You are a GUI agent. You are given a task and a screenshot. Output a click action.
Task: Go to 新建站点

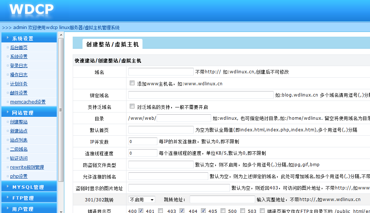coord(19,131)
